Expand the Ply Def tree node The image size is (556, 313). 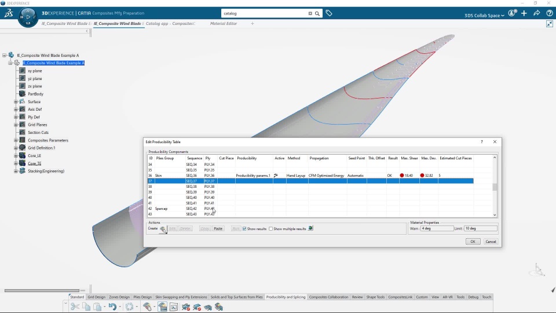(16, 117)
